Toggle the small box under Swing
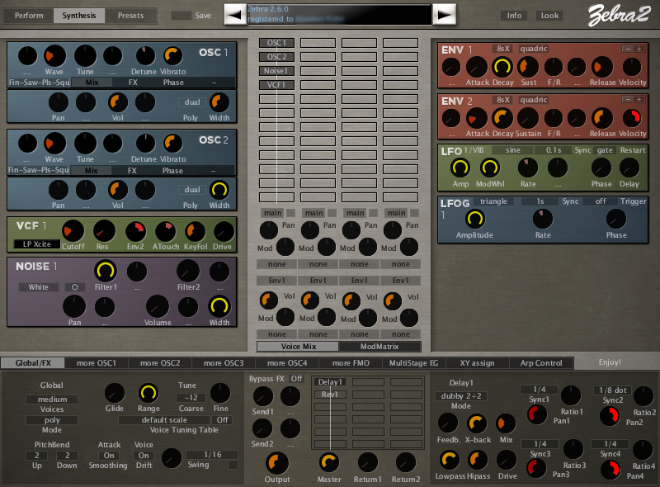Screen dimensions: 660x487 [233, 465]
